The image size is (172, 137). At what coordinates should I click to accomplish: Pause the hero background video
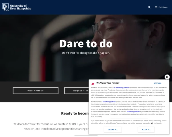pyautogui.click(x=167, y=77)
